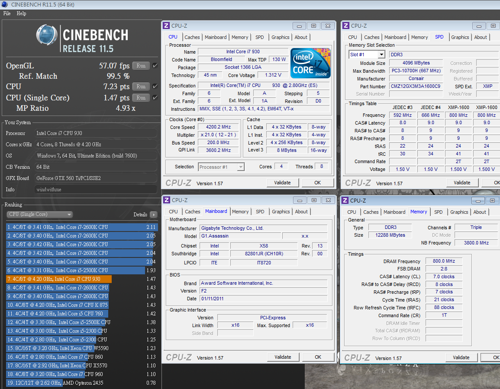
Task: Click Validate in Memory window
Action: point(461,357)
